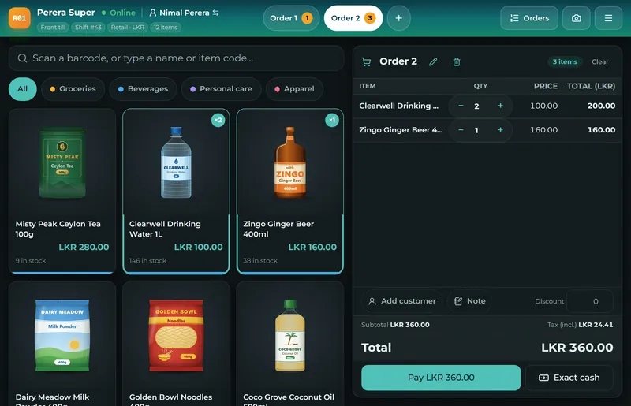Add Coco Grove Coconut Oil card

[290, 344]
